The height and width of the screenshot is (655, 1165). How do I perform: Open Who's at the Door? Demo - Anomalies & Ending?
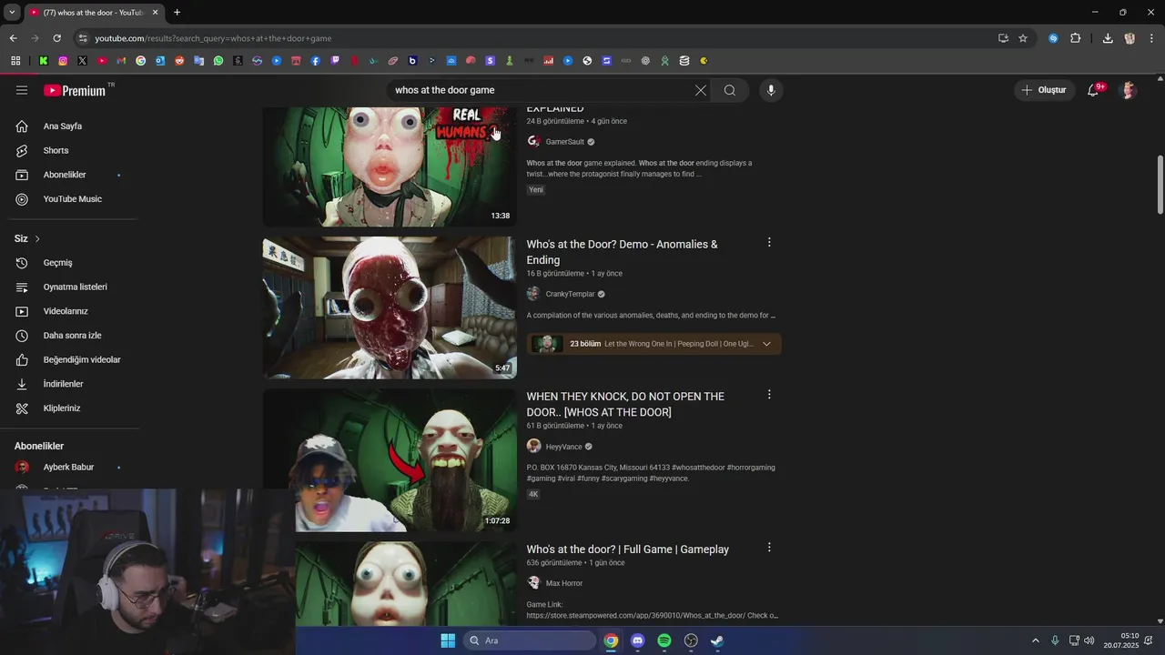coord(622,252)
